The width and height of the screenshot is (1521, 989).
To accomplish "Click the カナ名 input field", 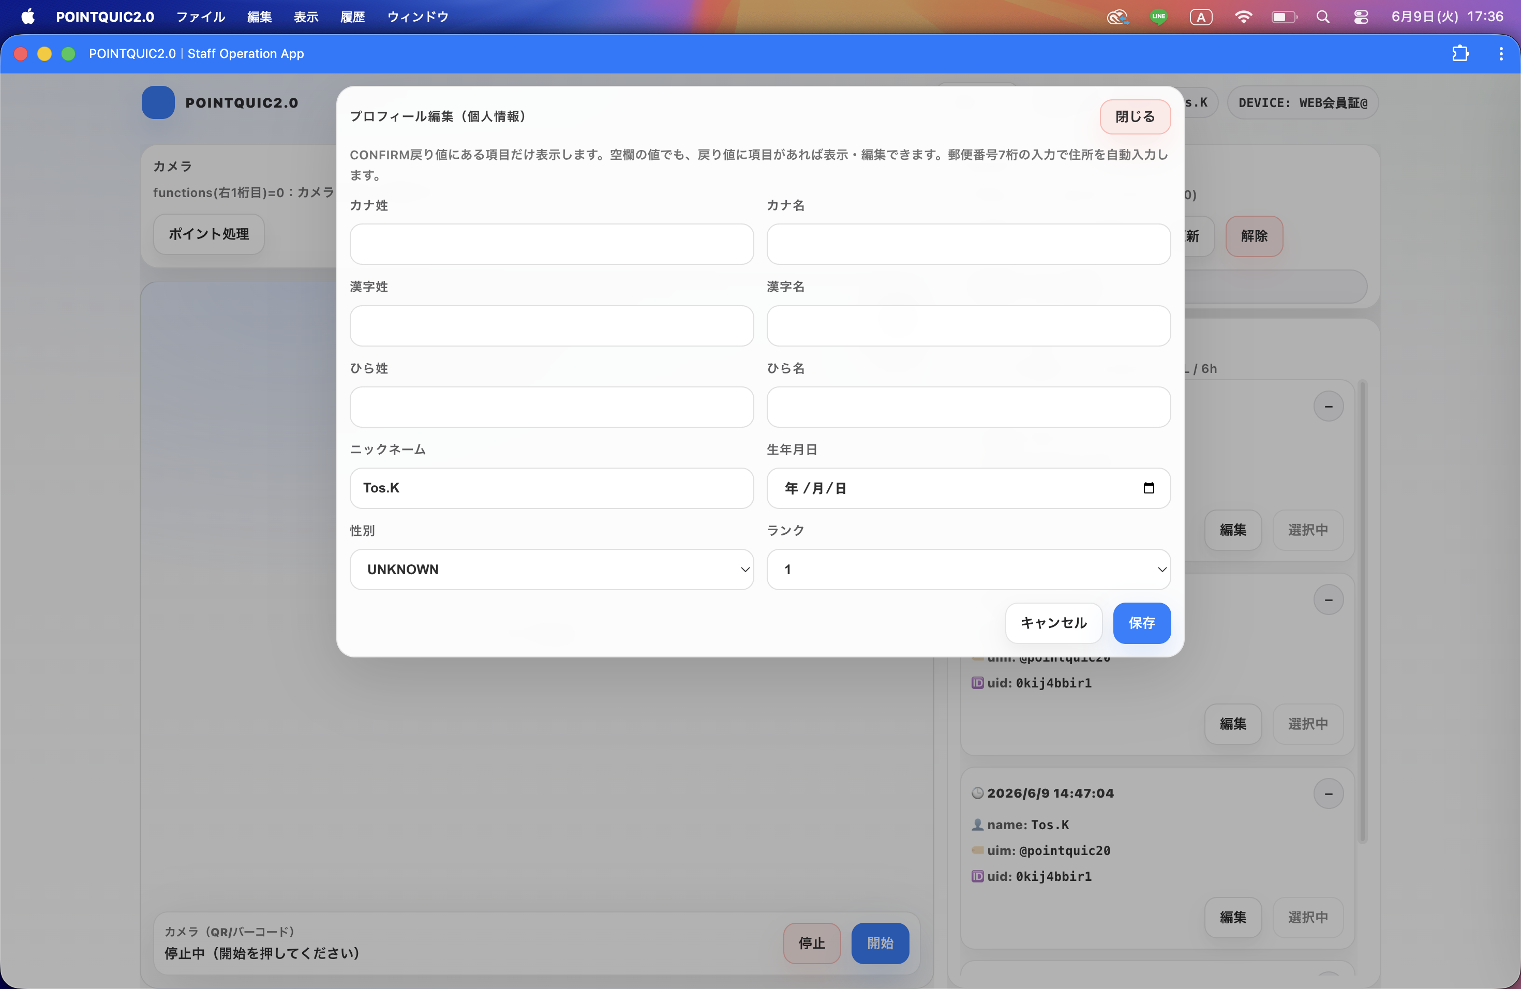I will coord(968,244).
